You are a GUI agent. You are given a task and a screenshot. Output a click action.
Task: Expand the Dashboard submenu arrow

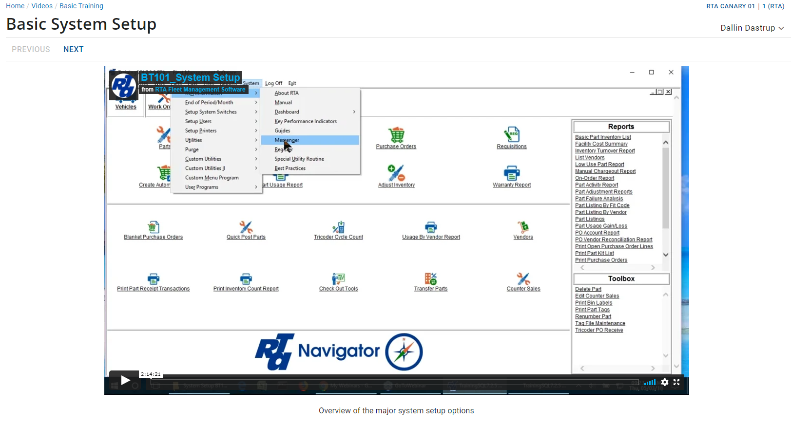click(x=354, y=112)
